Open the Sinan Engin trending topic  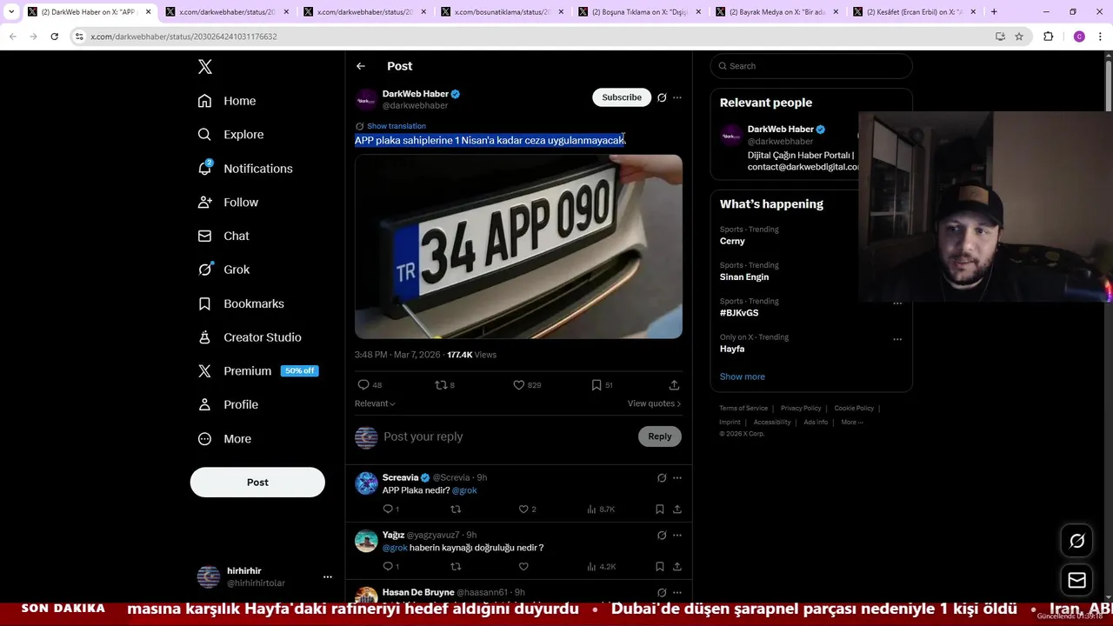point(744,277)
